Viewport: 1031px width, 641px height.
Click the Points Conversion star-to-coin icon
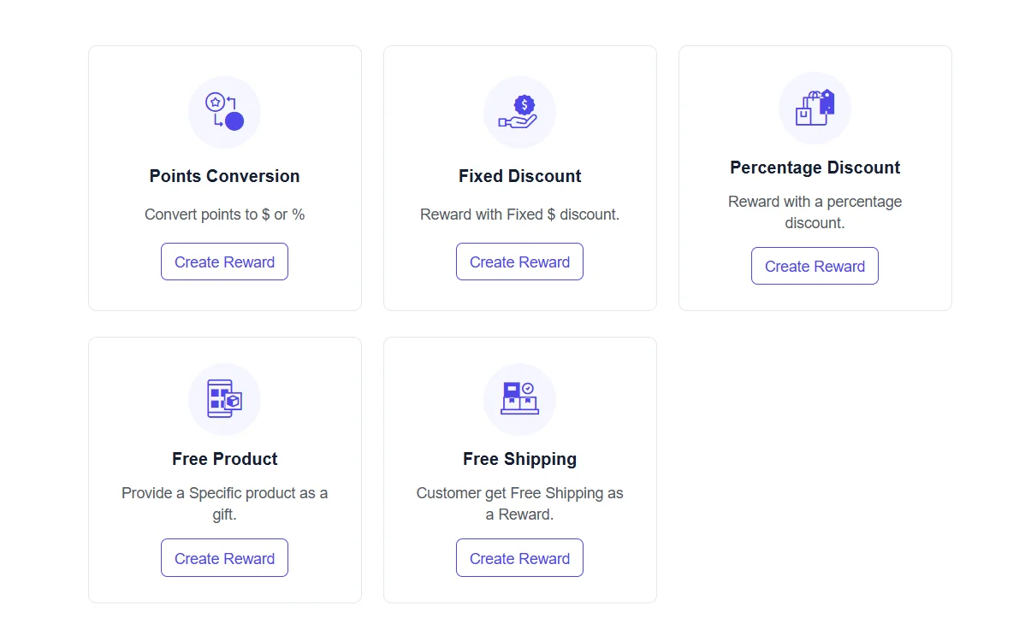(x=224, y=112)
